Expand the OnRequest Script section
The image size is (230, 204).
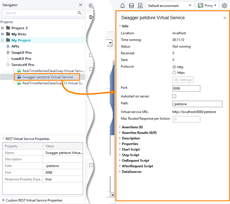[120, 161]
